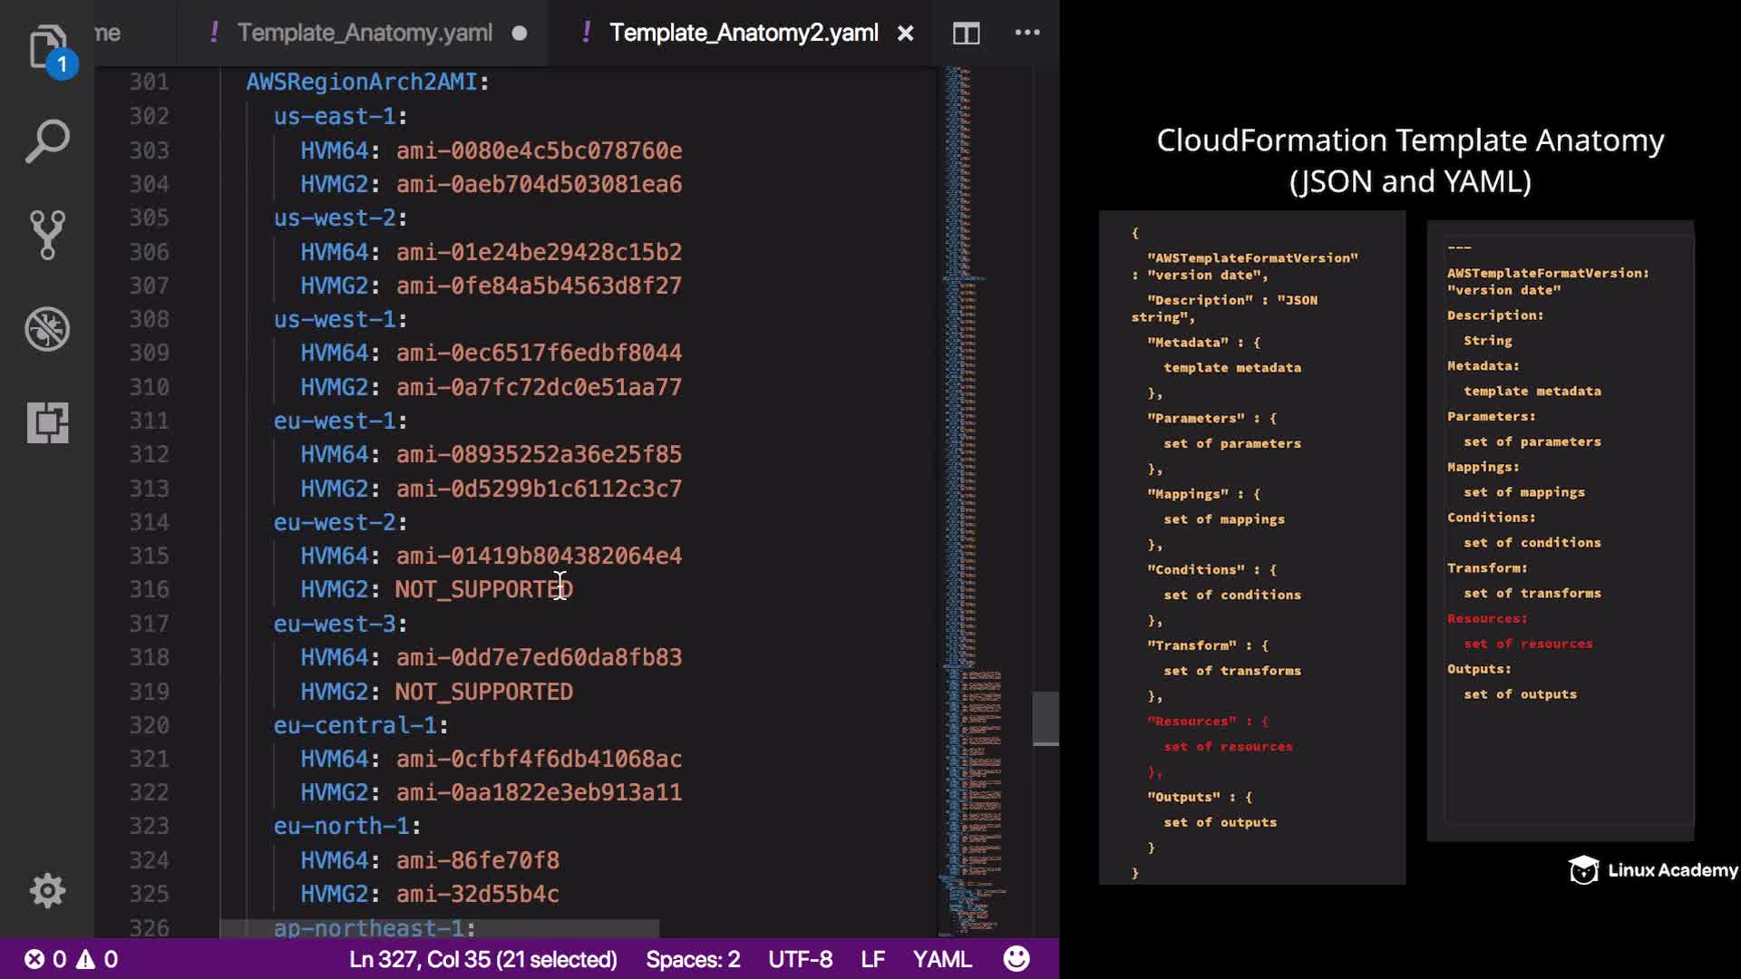Change the UTF-8 encoding setting
Viewport: 1741px width, 979px height.
pyautogui.click(x=800, y=959)
